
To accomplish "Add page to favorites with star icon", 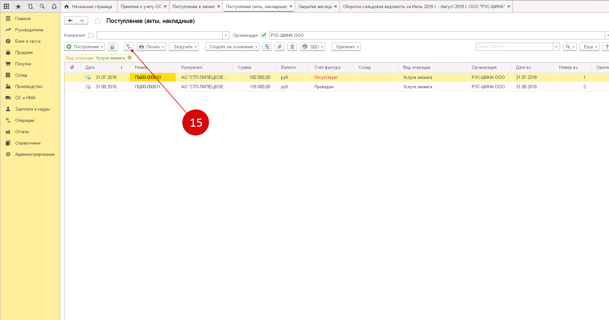I will pos(97,21).
